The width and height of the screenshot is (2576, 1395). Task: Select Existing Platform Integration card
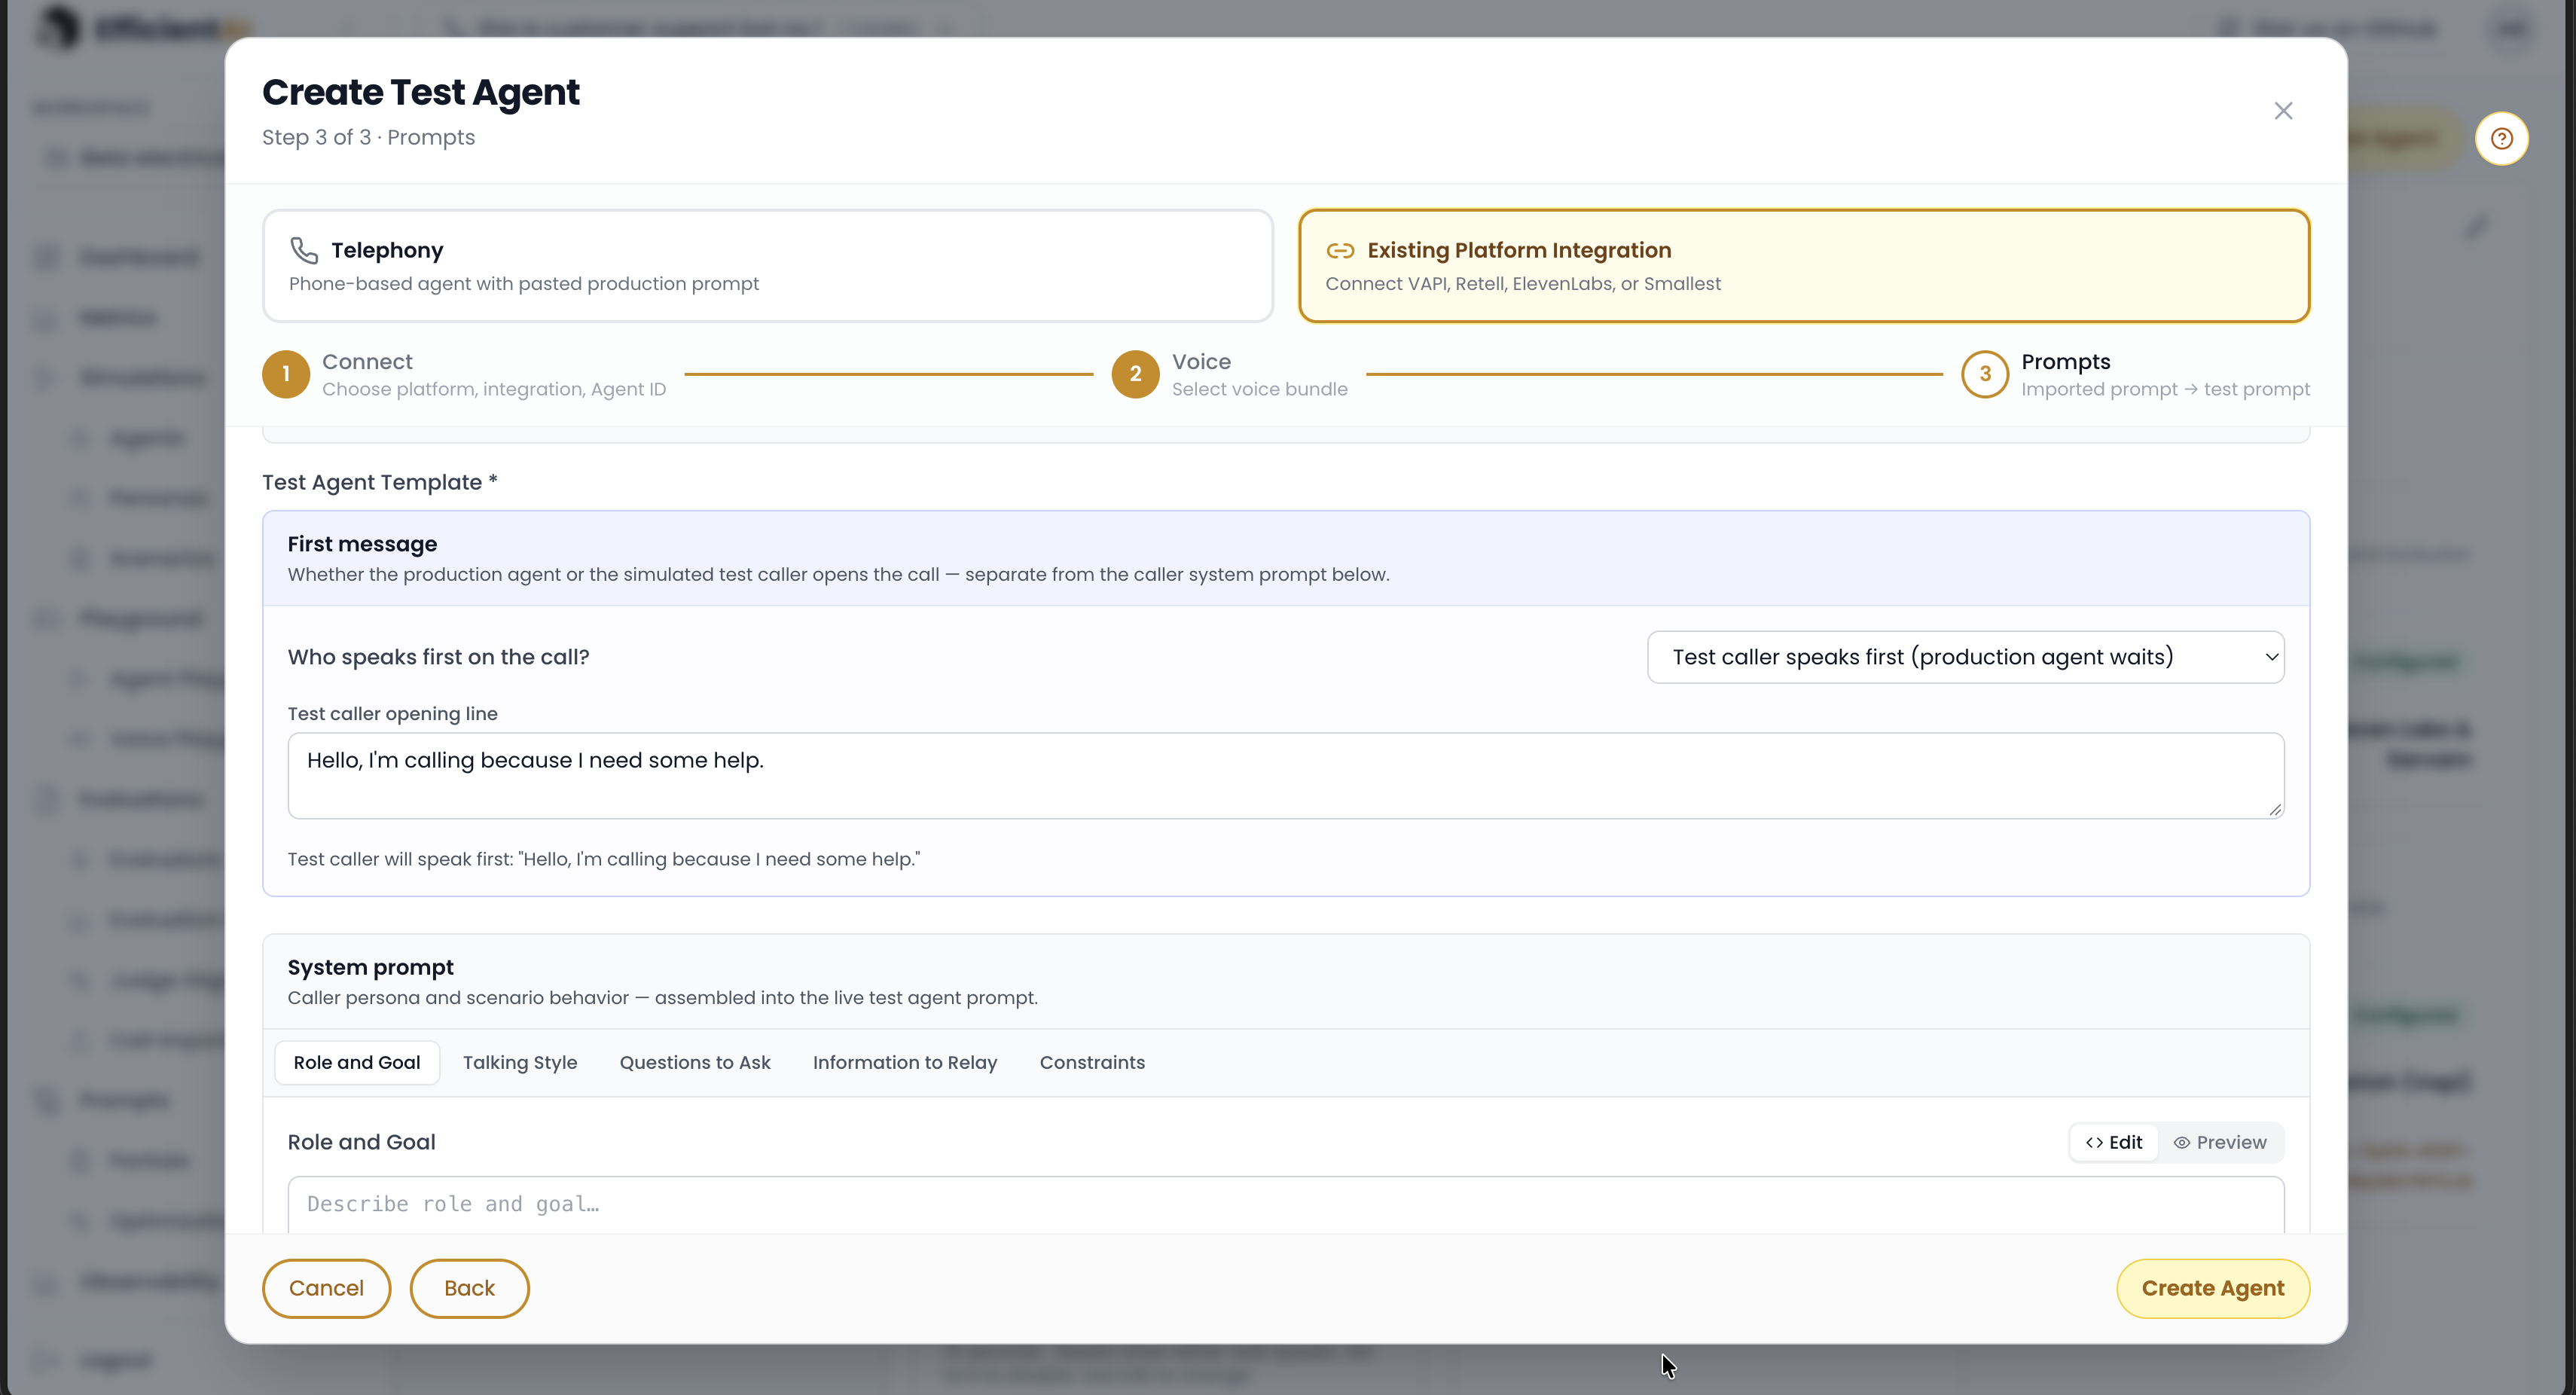(1804, 266)
